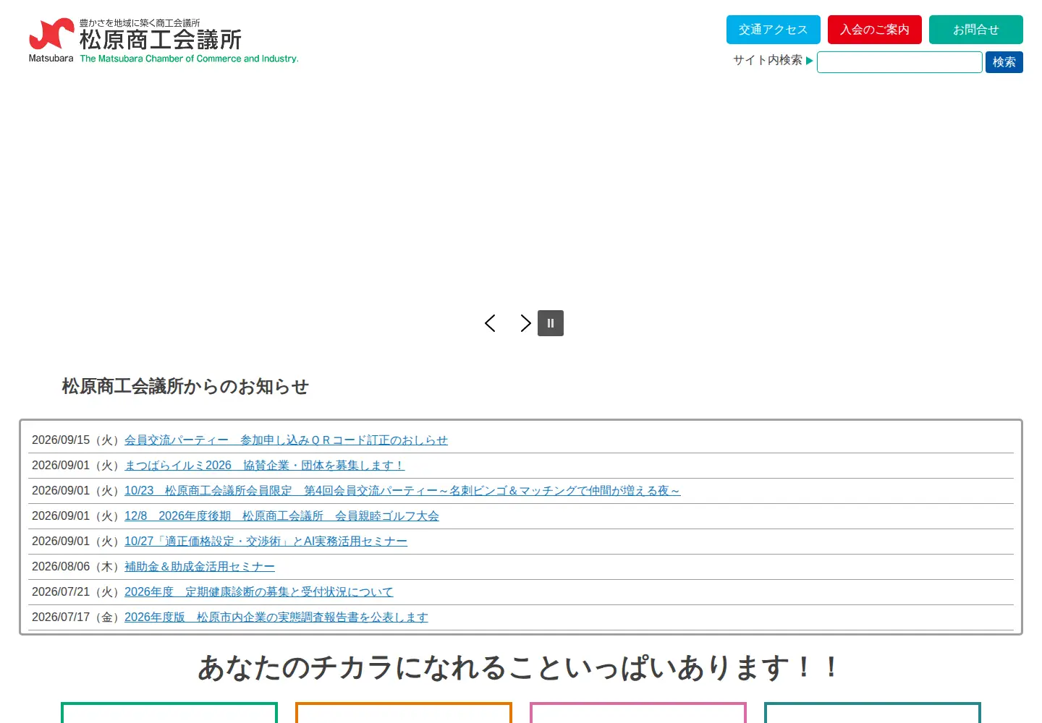Open the 12/8 会員親睦ゴルフ大会 notice
This screenshot has width=1042, height=723.
click(281, 516)
